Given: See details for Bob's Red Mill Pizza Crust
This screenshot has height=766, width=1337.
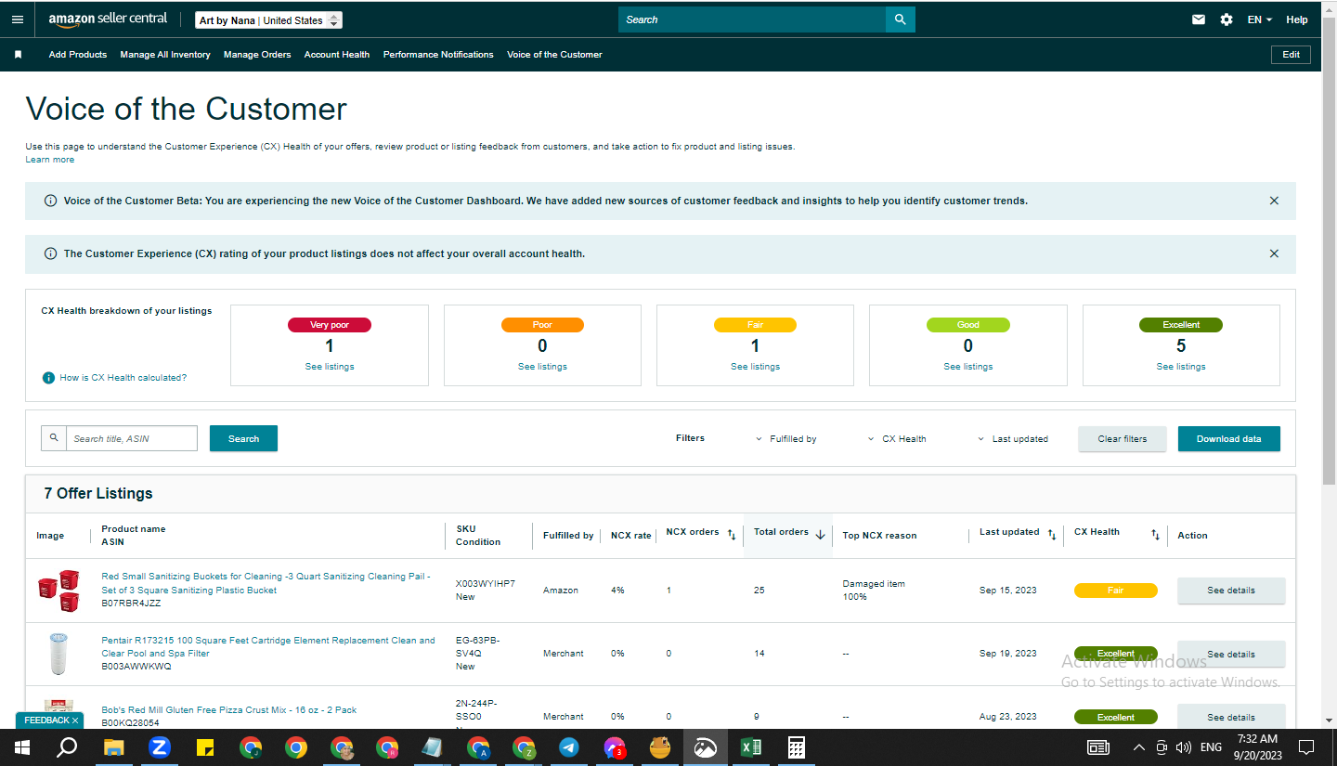Looking at the screenshot, I should point(1231,717).
